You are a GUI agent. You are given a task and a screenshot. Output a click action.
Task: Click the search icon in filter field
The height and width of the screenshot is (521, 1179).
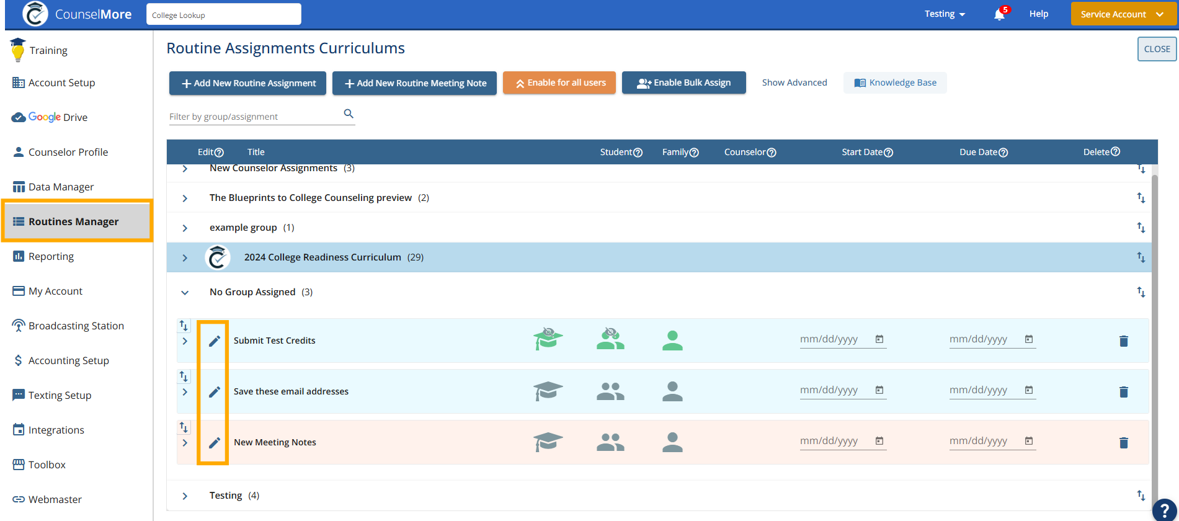coord(349,114)
